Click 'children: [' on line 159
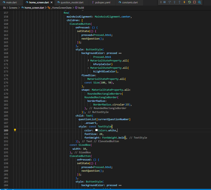The image size is (211, 190). point(75,20)
